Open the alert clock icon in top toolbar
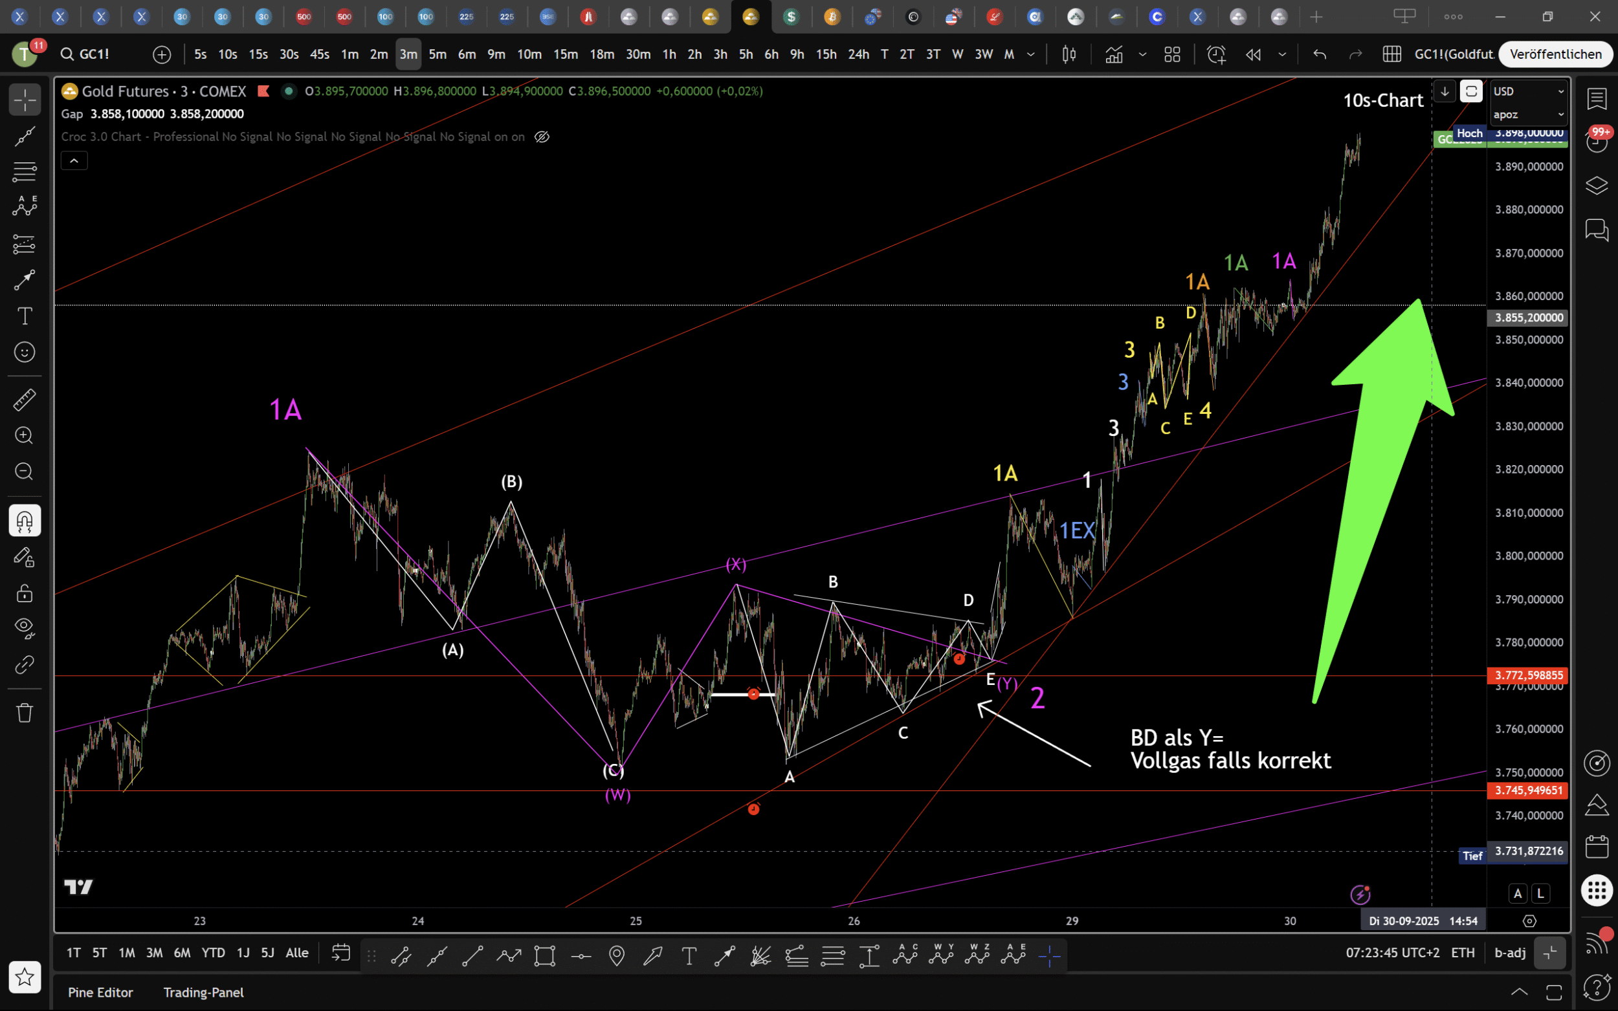 tap(1216, 54)
